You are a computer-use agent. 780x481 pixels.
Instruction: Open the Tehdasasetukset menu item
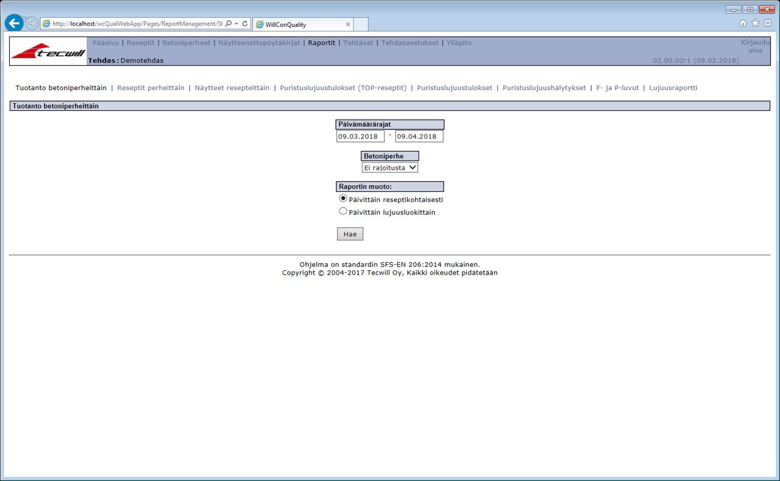410,43
